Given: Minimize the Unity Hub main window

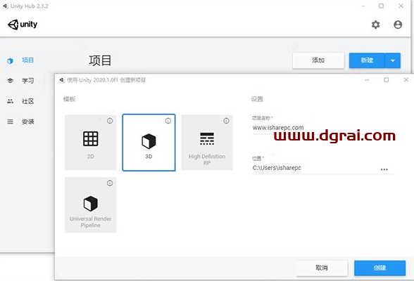Looking at the screenshot, I should [363, 6].
